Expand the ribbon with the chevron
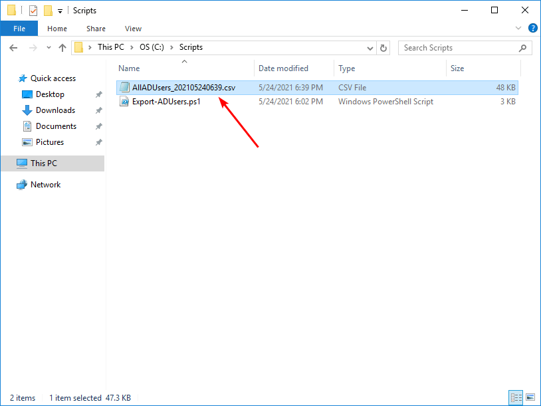The height and width of the screenshot is (406, 541). pyautogui.click(x=518, y=28)
